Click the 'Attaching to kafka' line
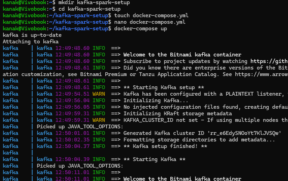 [x=31, y=42]
